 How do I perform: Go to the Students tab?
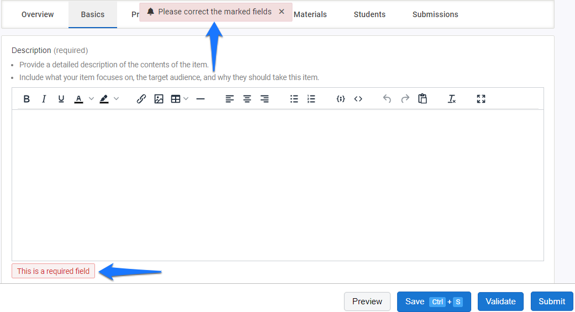(370, 15)
